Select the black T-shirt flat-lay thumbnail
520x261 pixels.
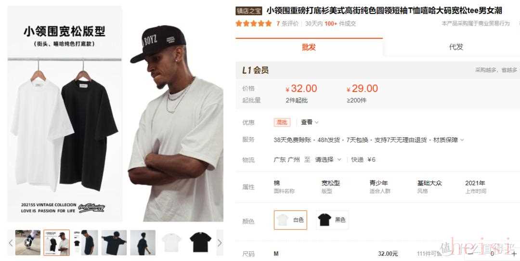pos(200,242)
